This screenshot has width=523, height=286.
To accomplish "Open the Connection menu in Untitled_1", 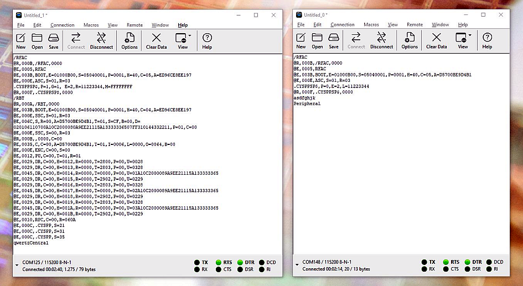I will pyautogui.click(x=62, y=25).
